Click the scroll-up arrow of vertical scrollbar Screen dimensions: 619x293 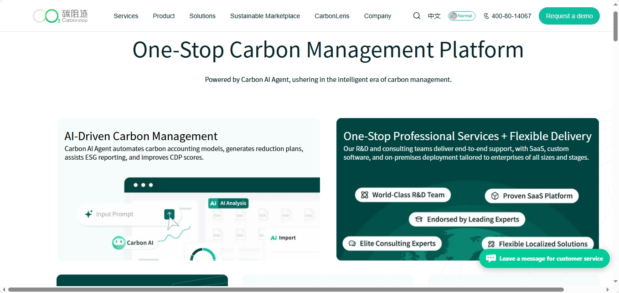coord(615,4)
